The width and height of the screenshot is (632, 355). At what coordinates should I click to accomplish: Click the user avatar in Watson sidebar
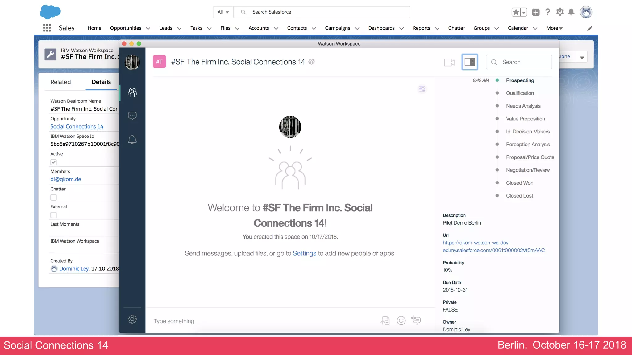(x=132, y=62)
